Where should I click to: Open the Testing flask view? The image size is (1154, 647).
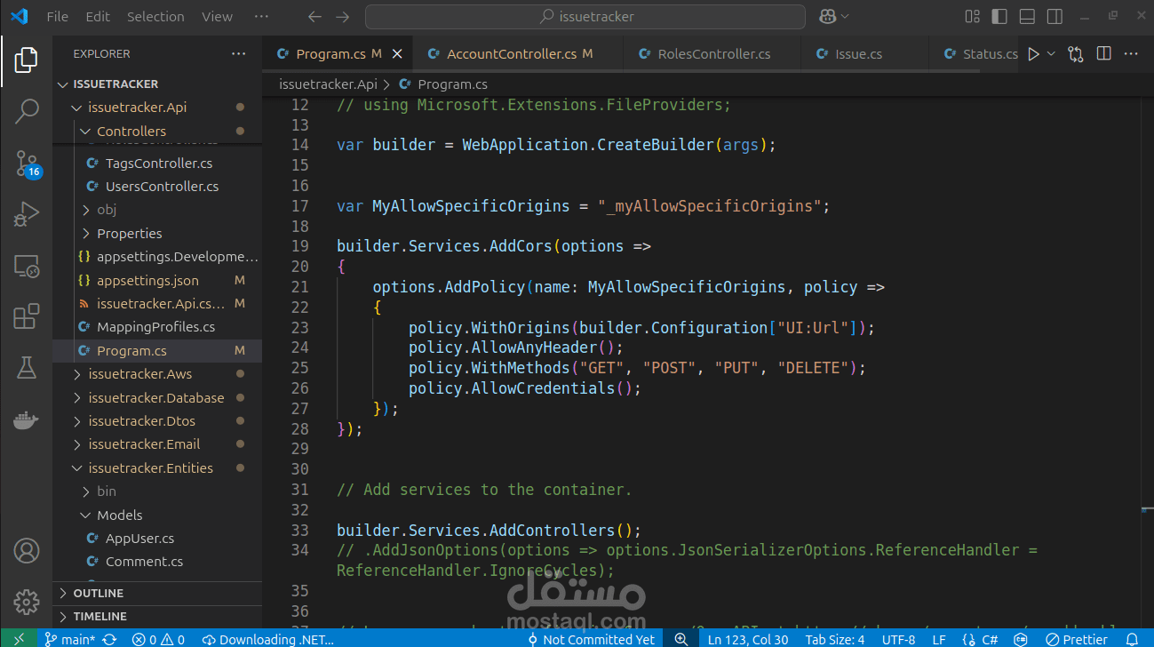(x=27, y=368)
